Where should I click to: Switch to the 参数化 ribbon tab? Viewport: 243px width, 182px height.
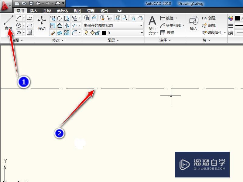click(62, 11)
